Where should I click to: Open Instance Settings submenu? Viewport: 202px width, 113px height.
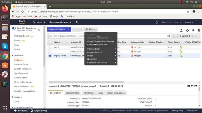(x=101, y=52)
